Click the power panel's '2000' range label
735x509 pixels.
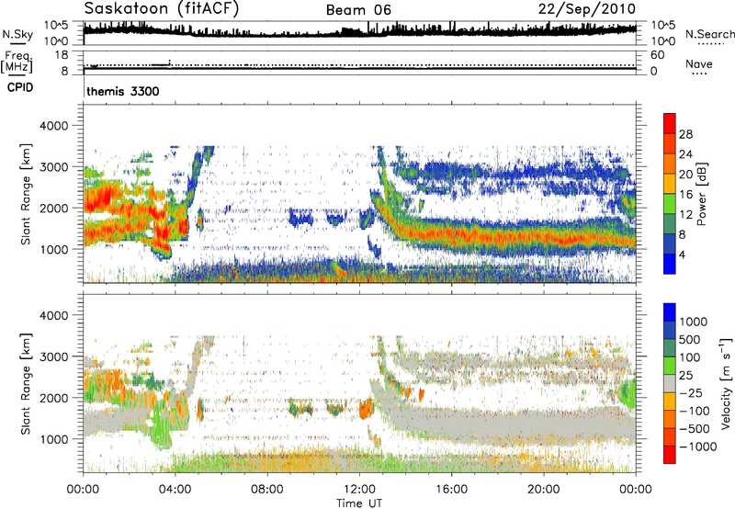(x=54, y=208)
